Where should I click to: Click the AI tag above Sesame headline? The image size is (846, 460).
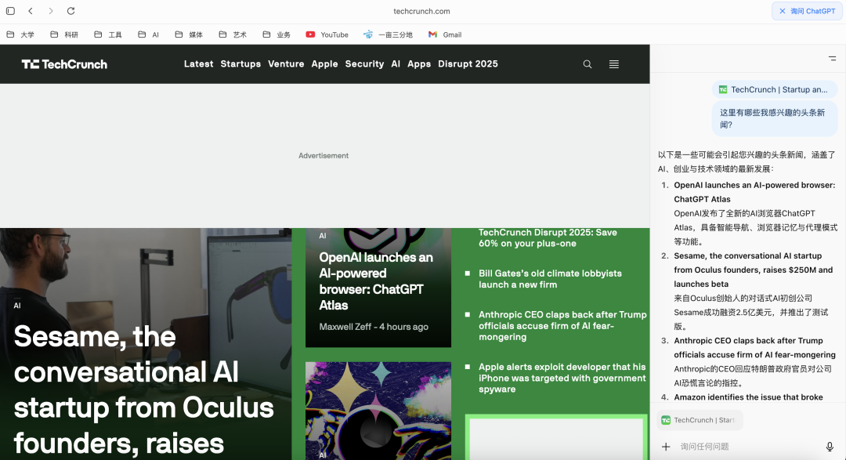(x=17, y=306)
